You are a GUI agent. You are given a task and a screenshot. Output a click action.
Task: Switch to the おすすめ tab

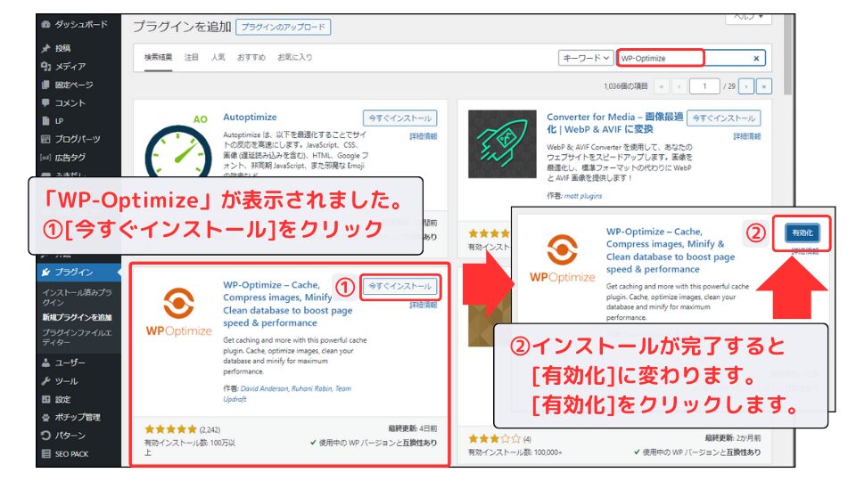251,57
